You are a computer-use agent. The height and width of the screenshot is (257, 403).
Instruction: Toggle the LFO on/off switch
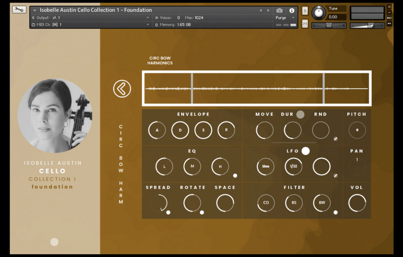(306, 151)
